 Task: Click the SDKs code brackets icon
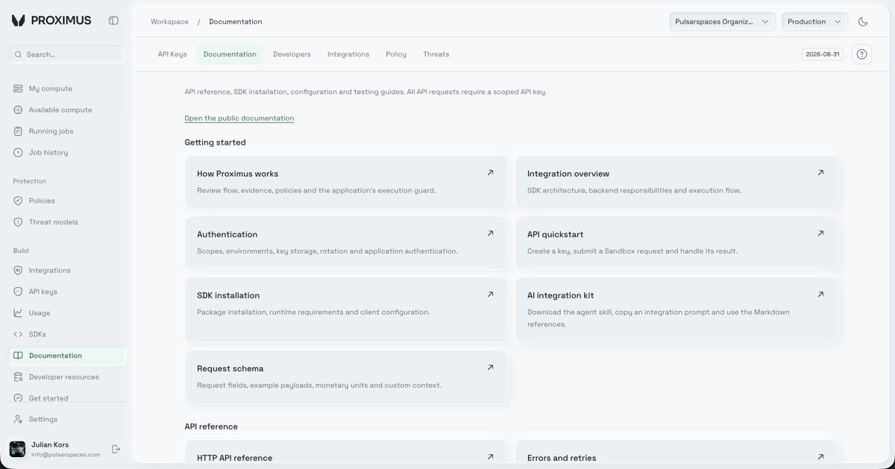18,334
